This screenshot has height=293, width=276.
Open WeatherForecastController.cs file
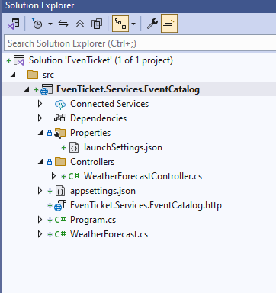tap(143, 176)
